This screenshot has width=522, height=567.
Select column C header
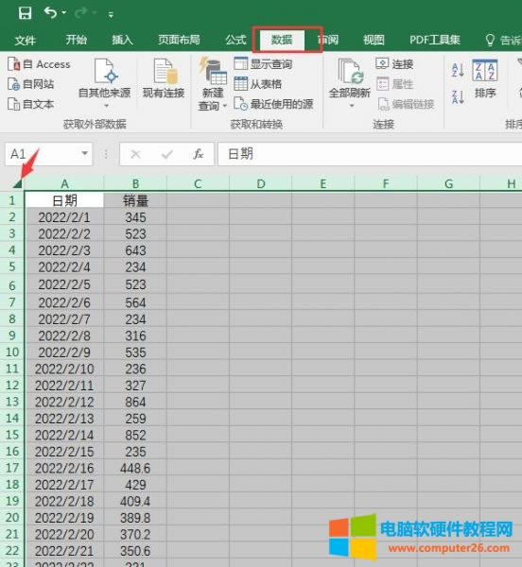pos(198,183)
